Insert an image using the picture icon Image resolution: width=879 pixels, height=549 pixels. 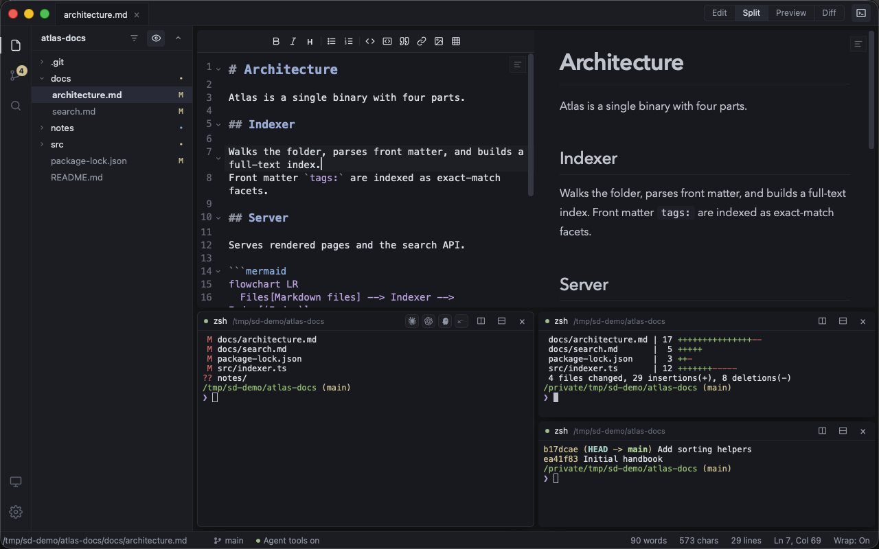coord(439,41)
